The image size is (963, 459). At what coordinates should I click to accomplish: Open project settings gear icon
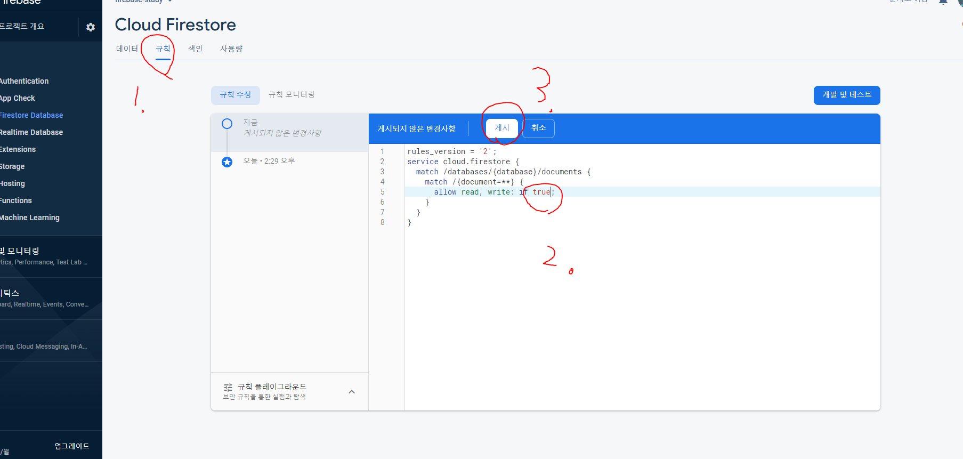click(x=91, y=27)
